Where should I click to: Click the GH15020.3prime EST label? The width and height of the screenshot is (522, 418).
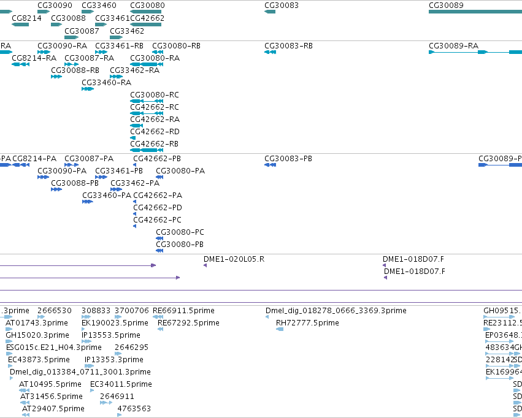pyautogui.click(x=37, y=335)
